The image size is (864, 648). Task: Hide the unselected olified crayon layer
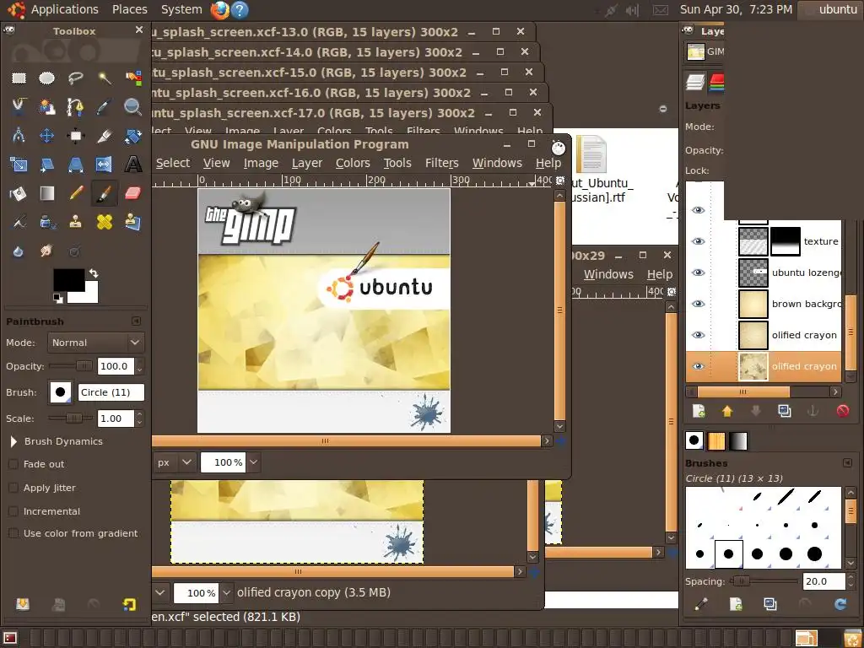[698, 335]
